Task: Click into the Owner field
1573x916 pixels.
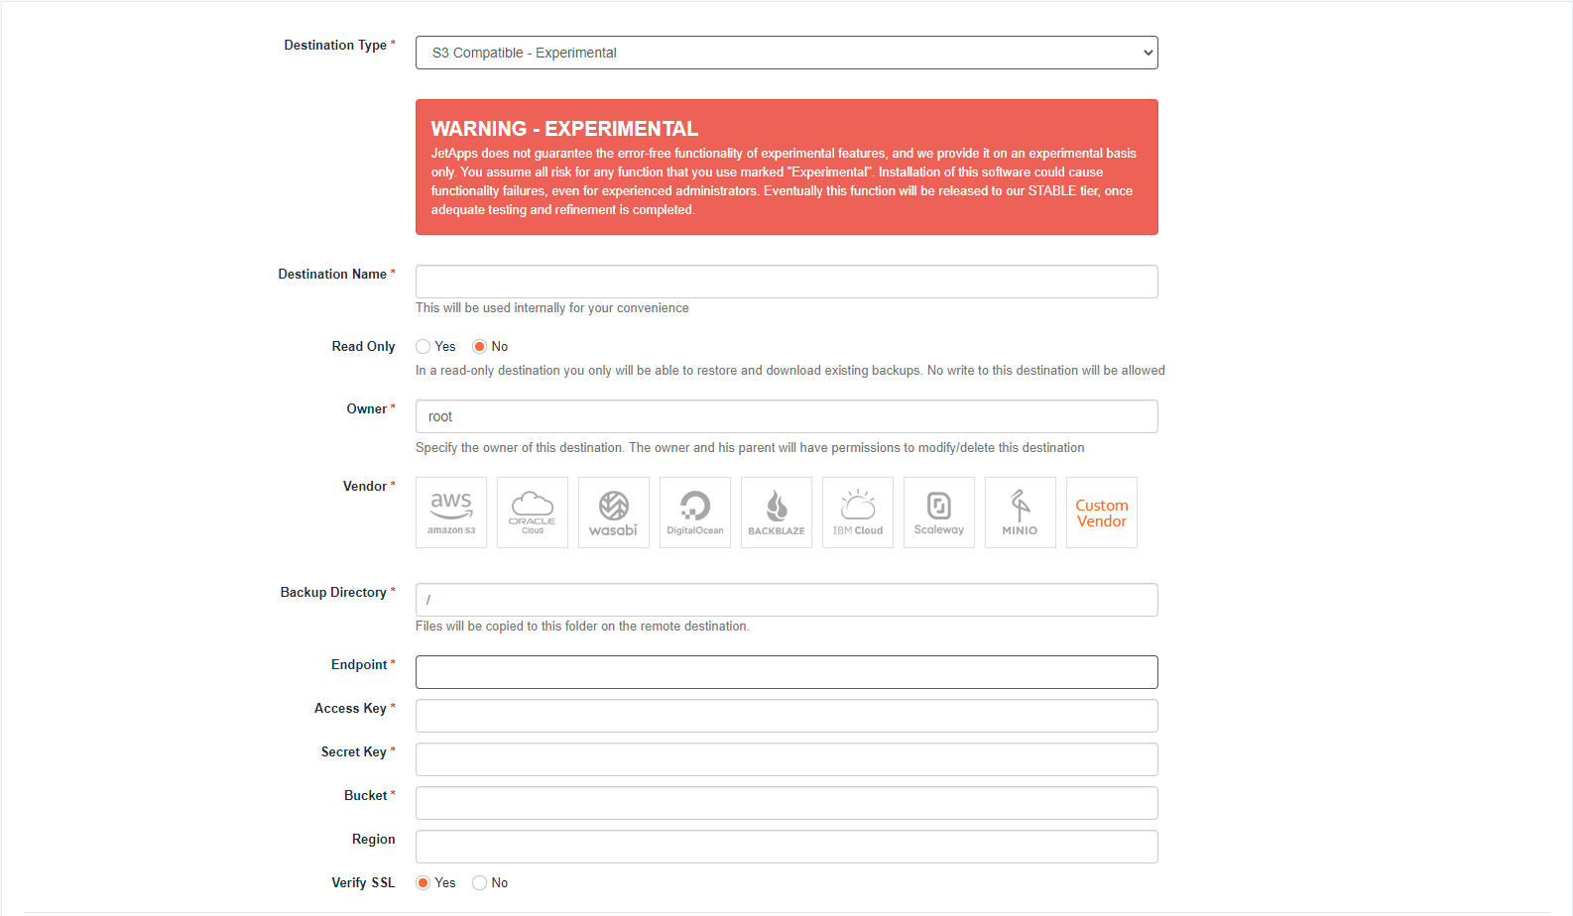Action: click(x=786, y=416)
